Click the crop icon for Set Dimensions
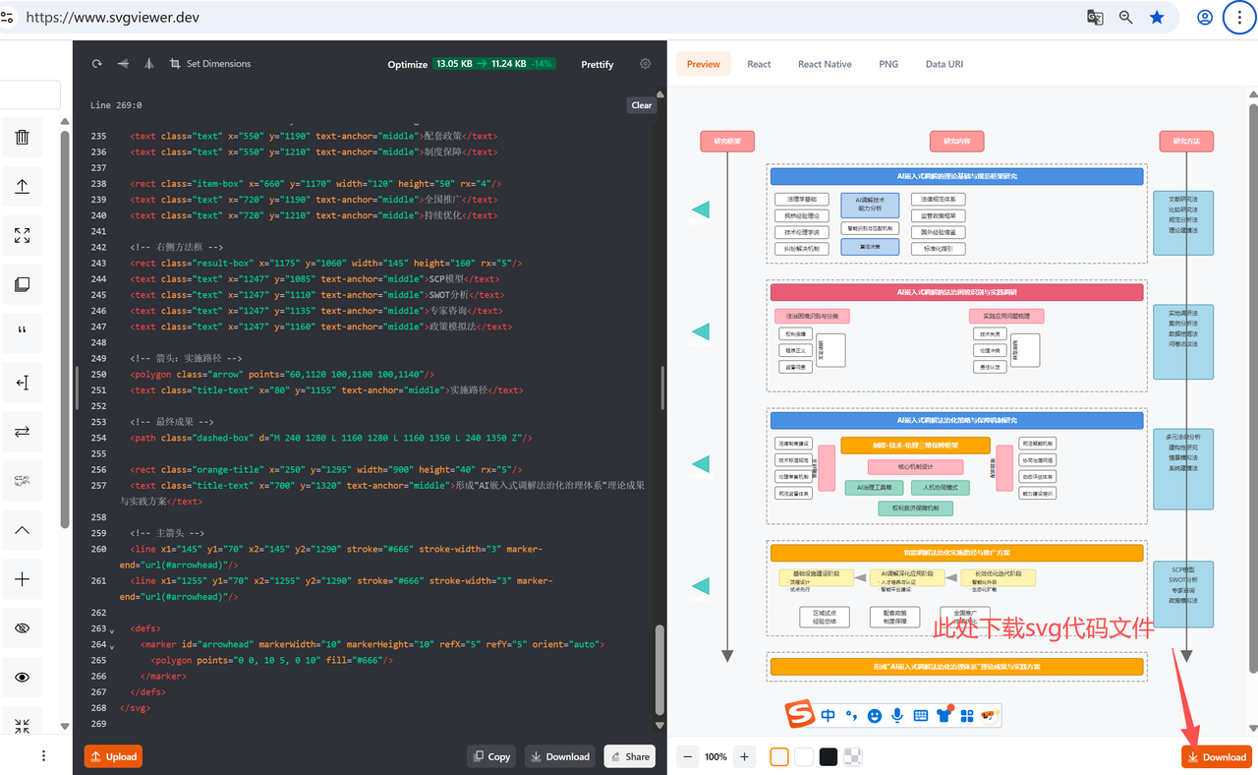The height and width of the screenshot is (775, 1258). tap(175, 64)
